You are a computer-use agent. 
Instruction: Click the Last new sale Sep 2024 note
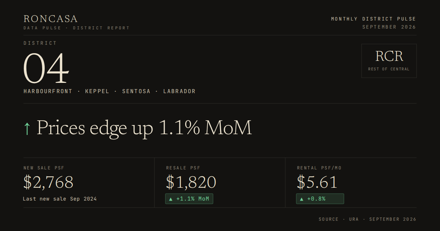60,199
